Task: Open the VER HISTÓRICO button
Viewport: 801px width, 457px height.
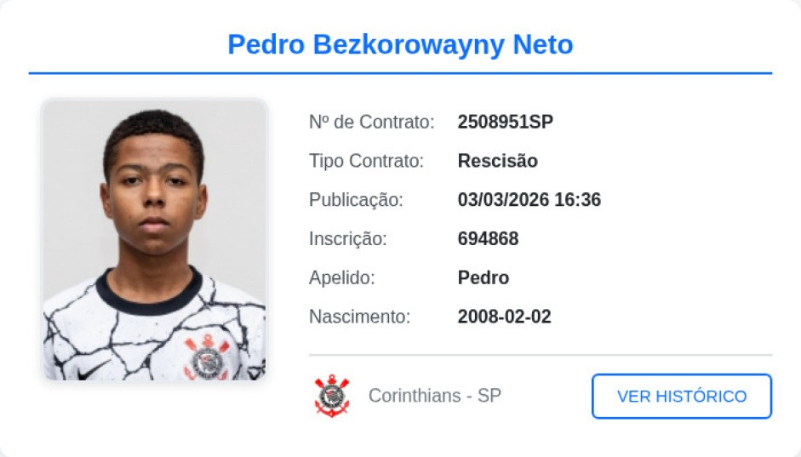Action: tap(682, 397)
